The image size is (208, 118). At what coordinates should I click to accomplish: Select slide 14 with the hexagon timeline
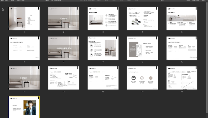(142, 78)
